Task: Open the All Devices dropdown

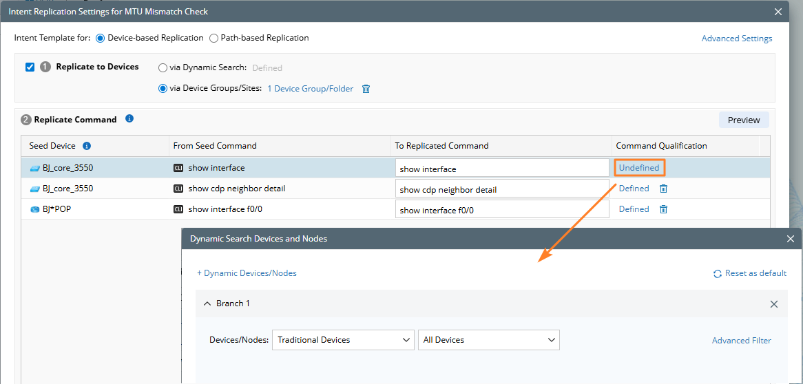Action: (488, 340)
